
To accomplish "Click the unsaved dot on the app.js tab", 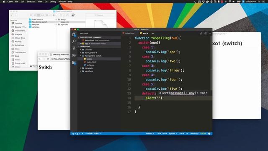I will click(x=153, y=34).
